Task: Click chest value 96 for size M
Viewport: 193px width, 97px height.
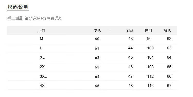Action: tap(149, 39)
